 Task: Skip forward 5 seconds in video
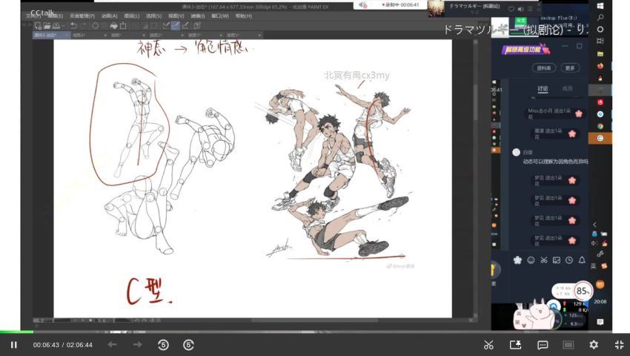188,345
